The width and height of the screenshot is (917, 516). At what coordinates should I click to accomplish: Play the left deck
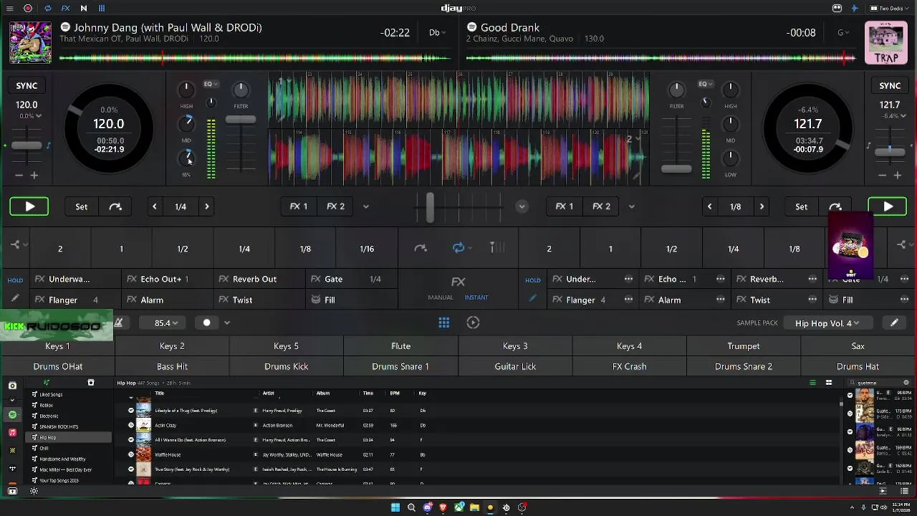click(x=29, y=207)
